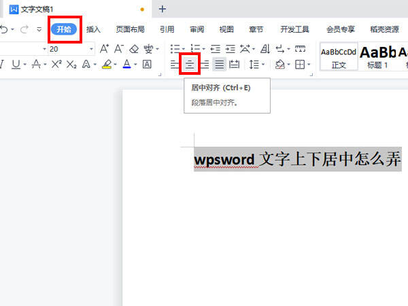
Task: Align paragraph right
Action: [205, 65]
